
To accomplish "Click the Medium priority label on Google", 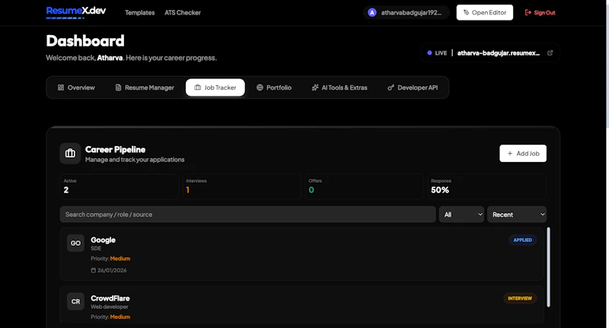I will coord(120,259).
